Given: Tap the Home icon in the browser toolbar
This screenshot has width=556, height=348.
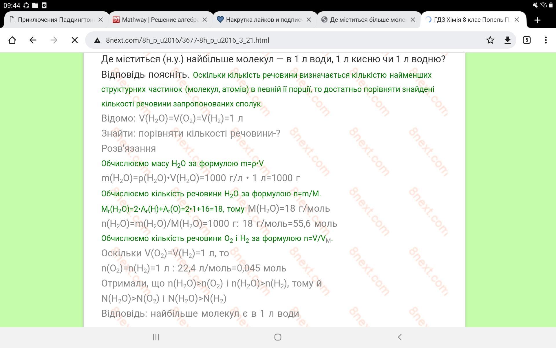Looking at the screenshot, I should (12, 40).
